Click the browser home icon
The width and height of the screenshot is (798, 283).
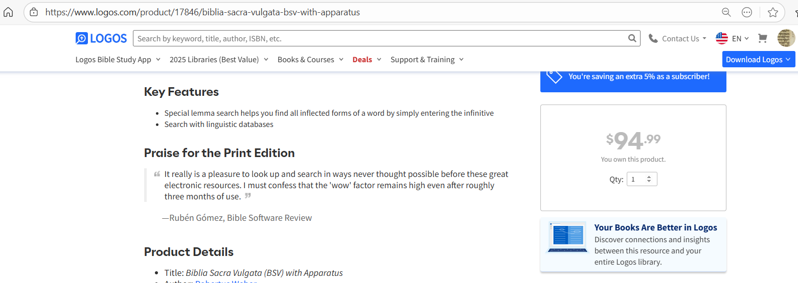8,12
